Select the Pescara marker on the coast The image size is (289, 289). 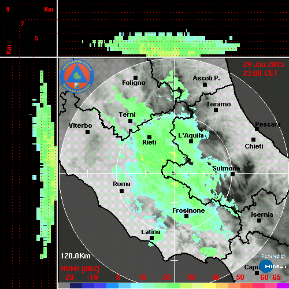pos(257,129)
